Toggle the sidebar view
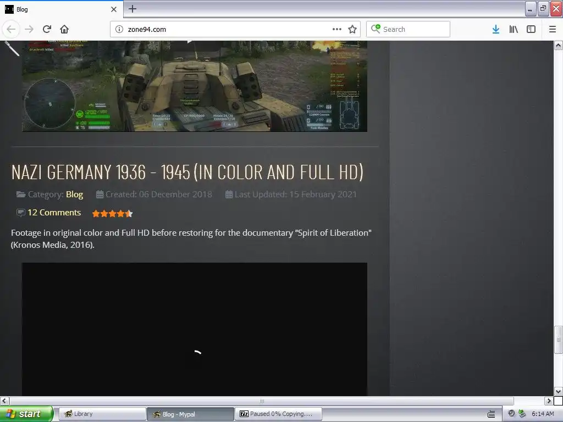563x422 pixels. tap(531, 29)
